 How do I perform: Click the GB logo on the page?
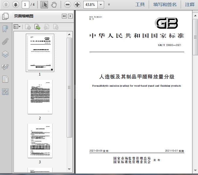coord(166,23)
